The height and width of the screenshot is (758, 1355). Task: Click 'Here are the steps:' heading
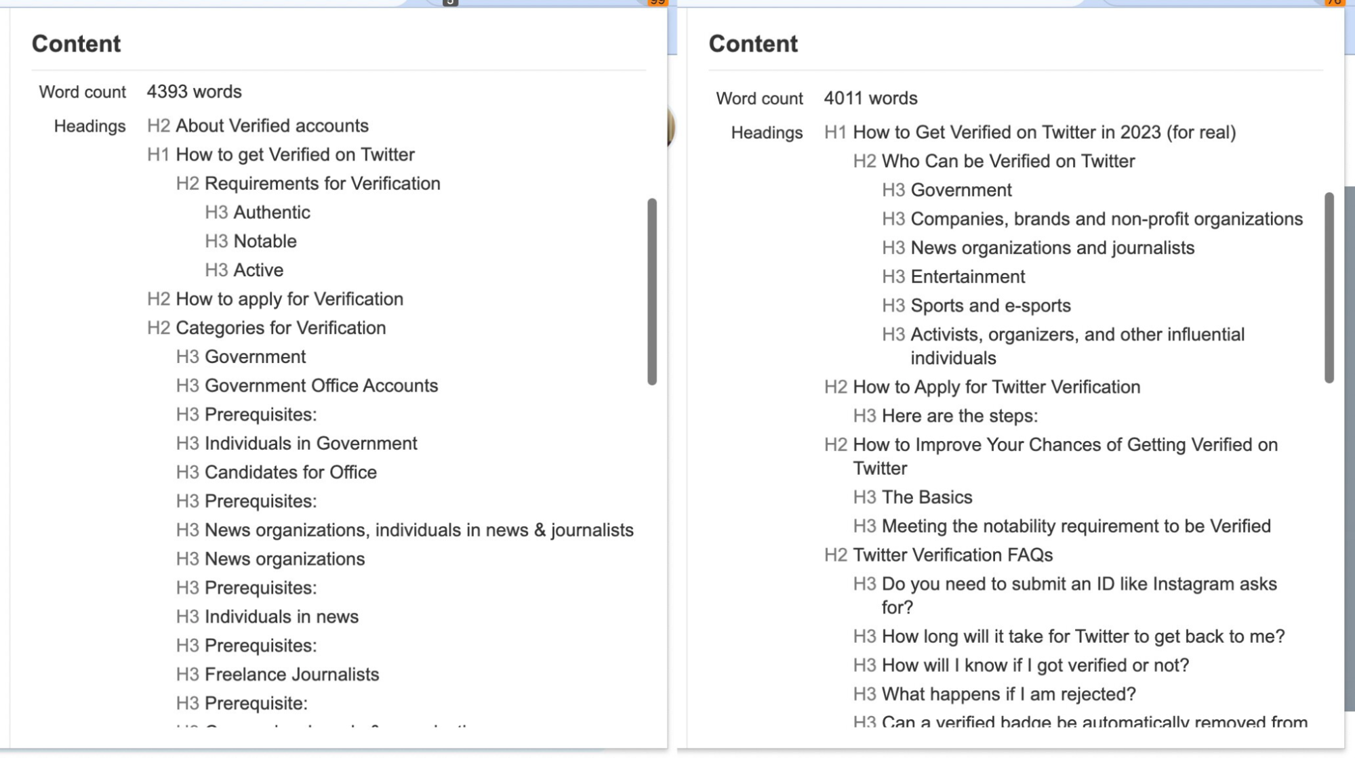point(959,417)
